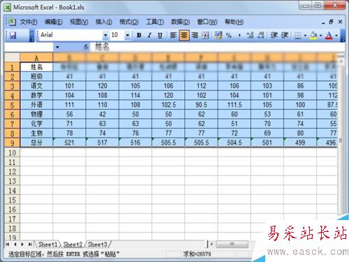The image size is (349, 262).
Task: Select column A header
Action: click(36, 57)
